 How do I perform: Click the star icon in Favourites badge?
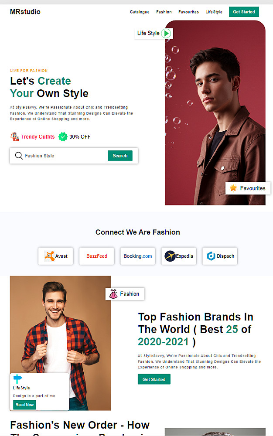(x=233, y=188)
